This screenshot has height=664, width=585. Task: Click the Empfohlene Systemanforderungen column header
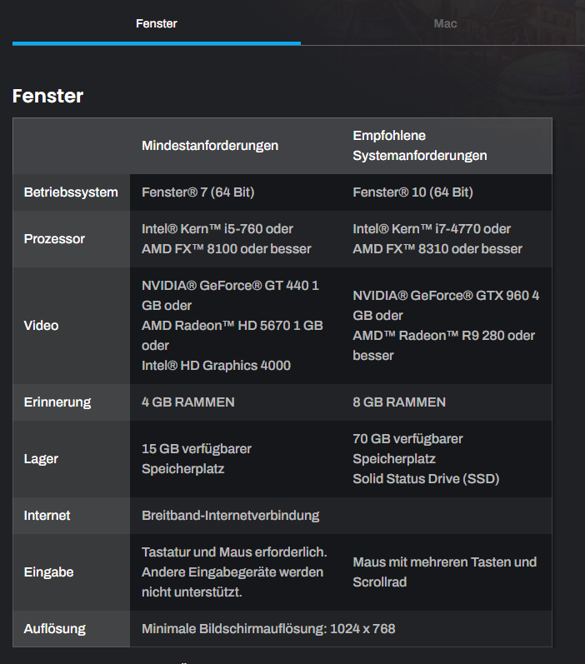tap(420, 146)
